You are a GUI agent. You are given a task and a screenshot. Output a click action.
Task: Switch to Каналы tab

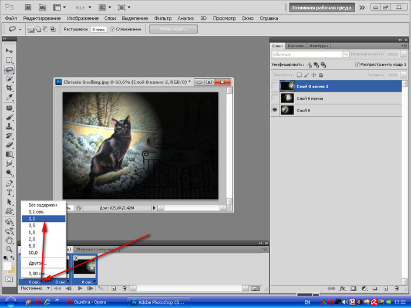click(x=296, y=46)
